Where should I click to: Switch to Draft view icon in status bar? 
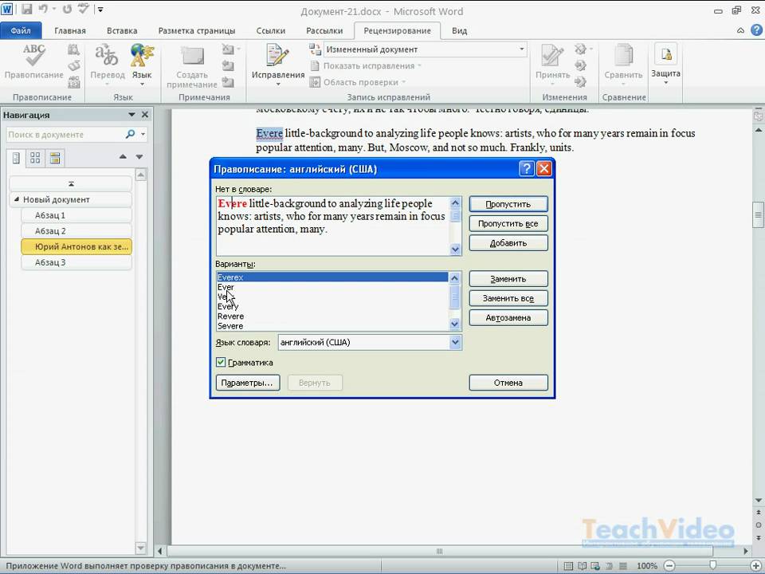(623, 566)
